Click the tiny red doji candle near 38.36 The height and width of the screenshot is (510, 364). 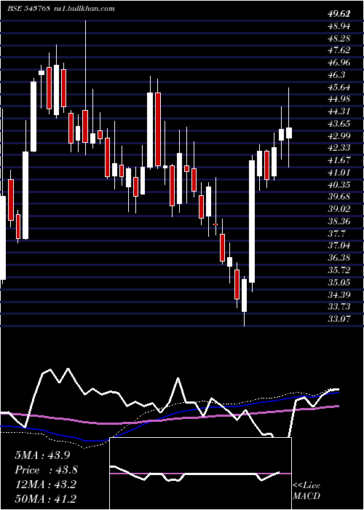215,224
